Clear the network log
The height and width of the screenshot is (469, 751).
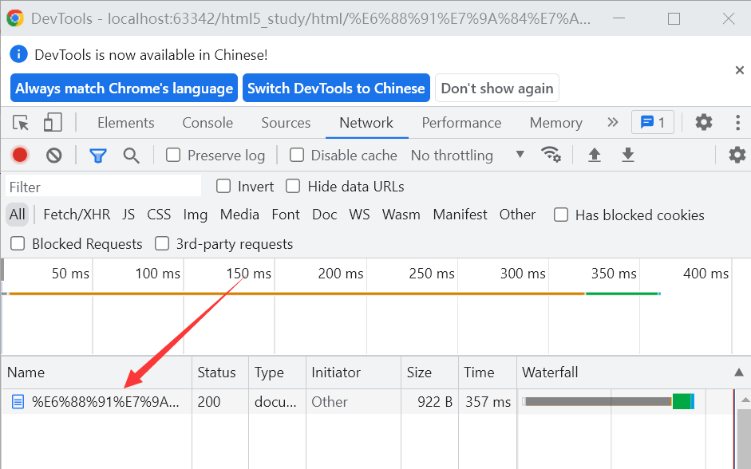(x=53, y=156)
